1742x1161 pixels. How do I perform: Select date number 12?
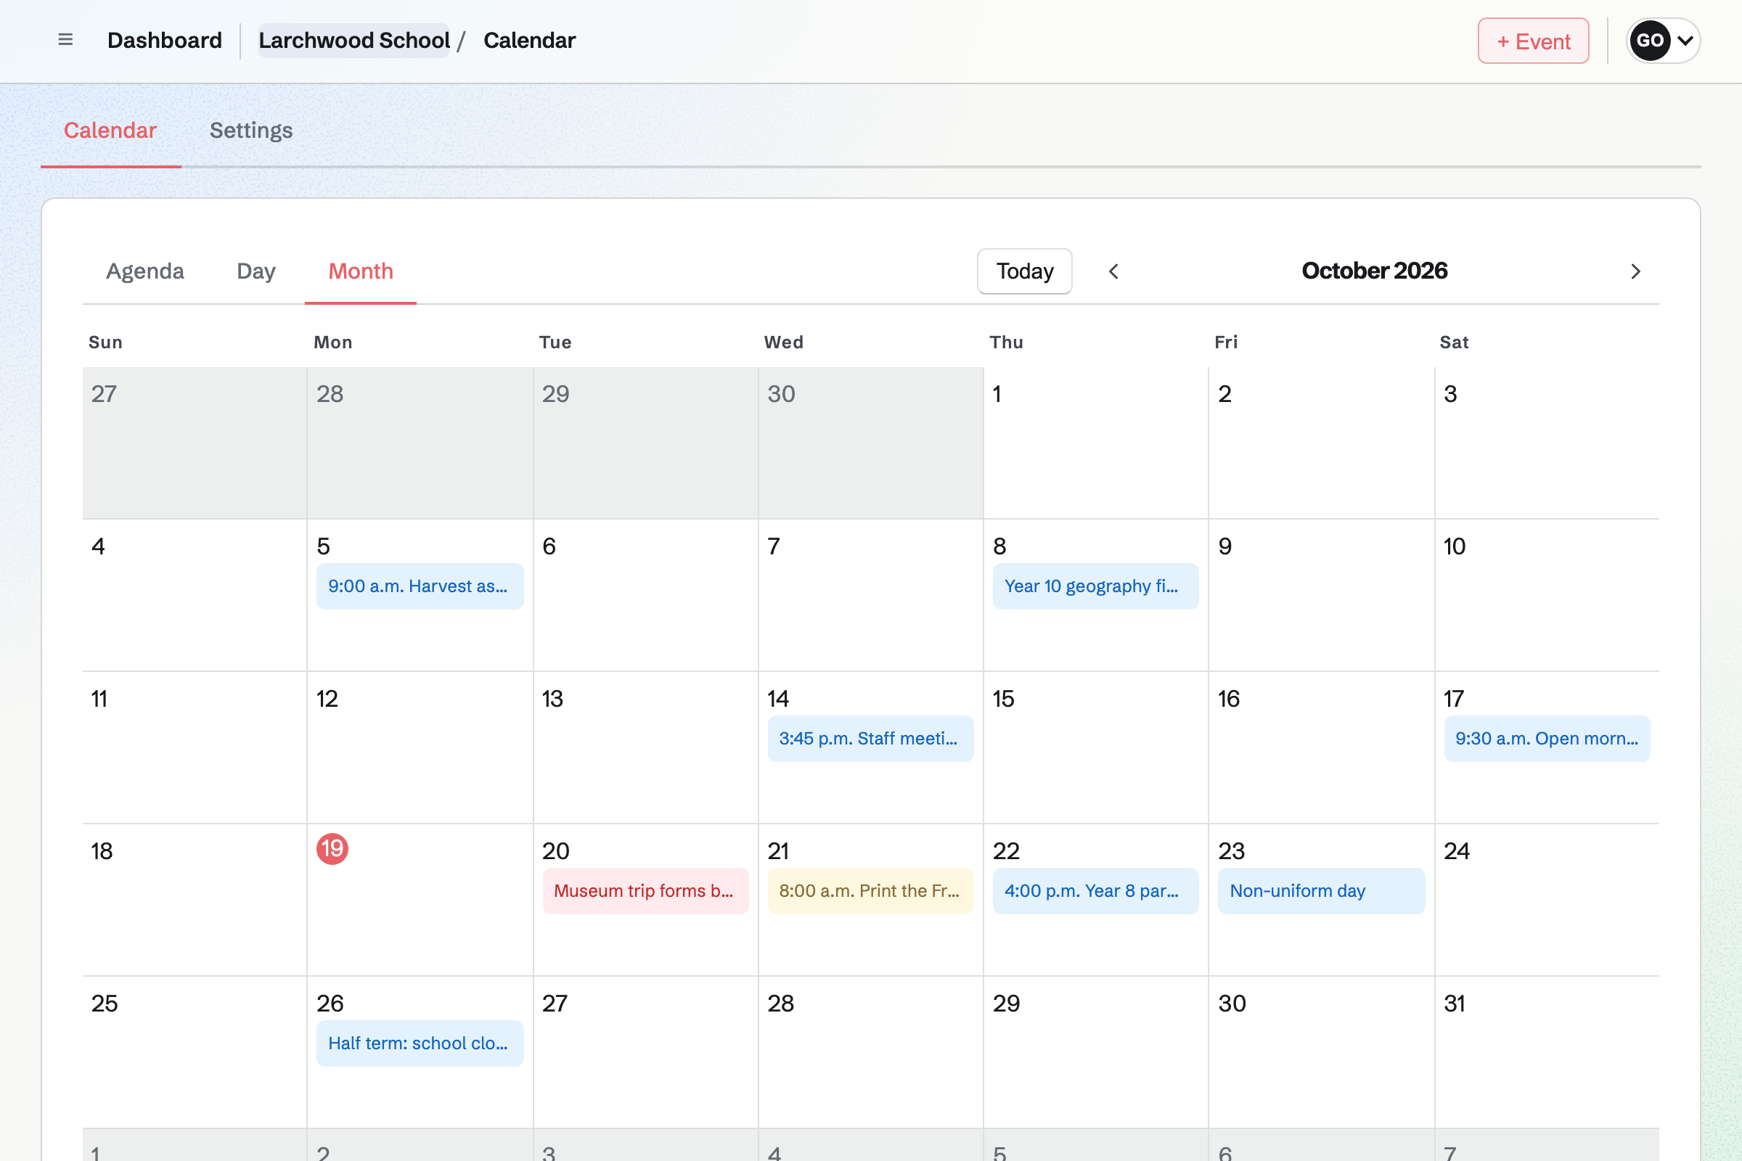click(x=327, y=699)
